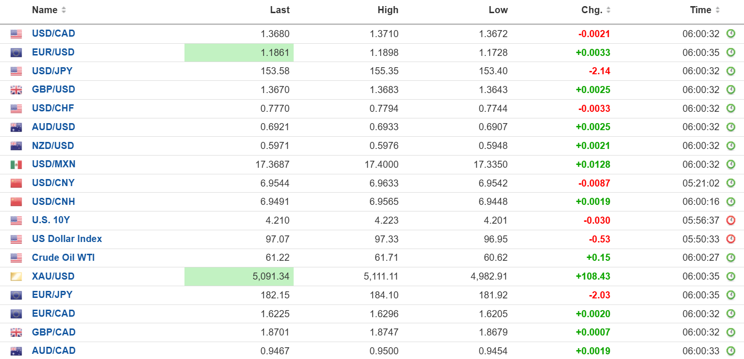
Task: Open the USD/CHF currency pair
Action: pos(53,108)
